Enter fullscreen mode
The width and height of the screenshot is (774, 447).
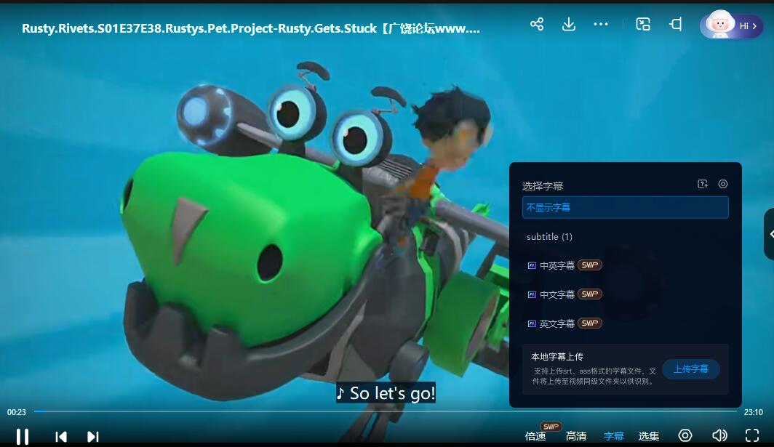[751, 435]
